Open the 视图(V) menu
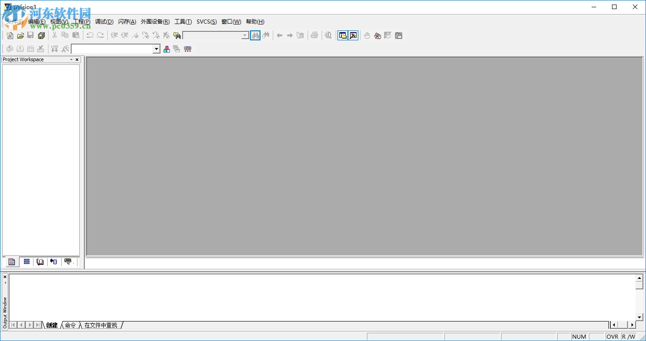646x341 pixels. 59,22
